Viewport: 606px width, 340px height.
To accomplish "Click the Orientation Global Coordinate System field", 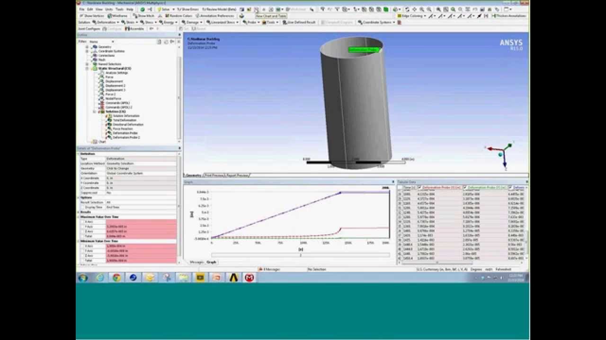I will (141, 173).
